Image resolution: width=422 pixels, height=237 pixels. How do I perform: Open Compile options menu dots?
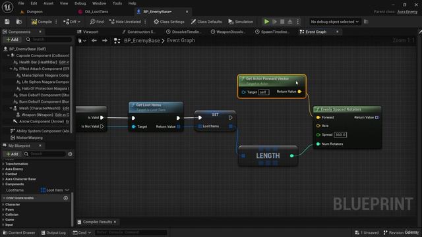56,22
